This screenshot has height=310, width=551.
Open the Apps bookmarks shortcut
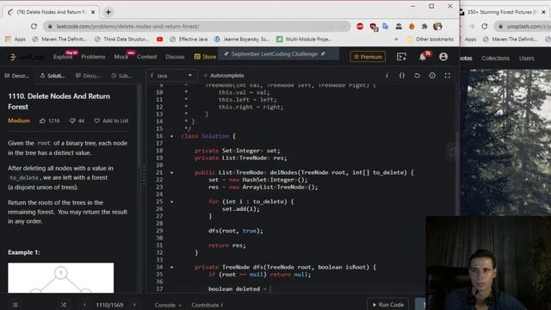pyautogui.click(x=15, y=39)
